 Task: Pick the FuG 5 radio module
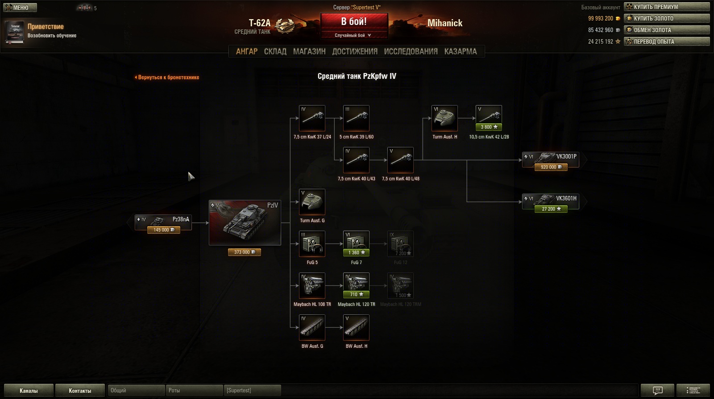[312, 244]
